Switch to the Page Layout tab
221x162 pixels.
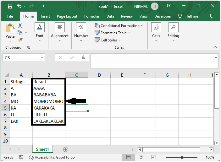pyautogui.click(x=67, y=16)
